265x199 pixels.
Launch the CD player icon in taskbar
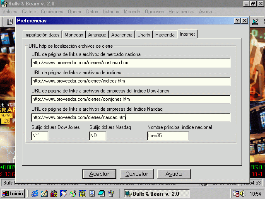tap(73, 194)
